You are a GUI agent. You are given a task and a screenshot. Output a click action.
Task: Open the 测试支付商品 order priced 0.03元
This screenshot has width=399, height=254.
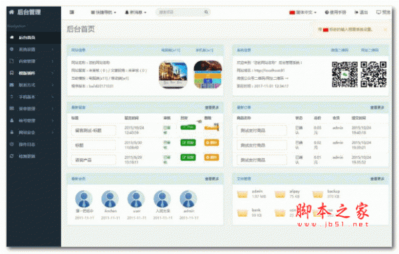tap(261, 130)
